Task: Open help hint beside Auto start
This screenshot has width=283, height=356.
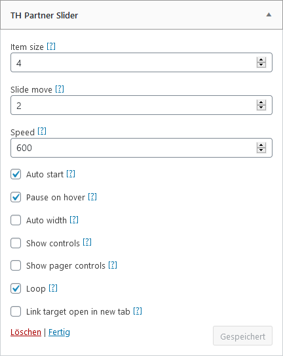Action: [x=71, y=174]
